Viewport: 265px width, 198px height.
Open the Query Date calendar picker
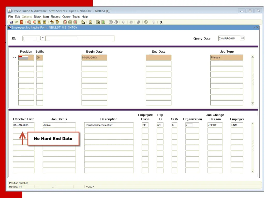pyautogui.click(x=242, y=38)
